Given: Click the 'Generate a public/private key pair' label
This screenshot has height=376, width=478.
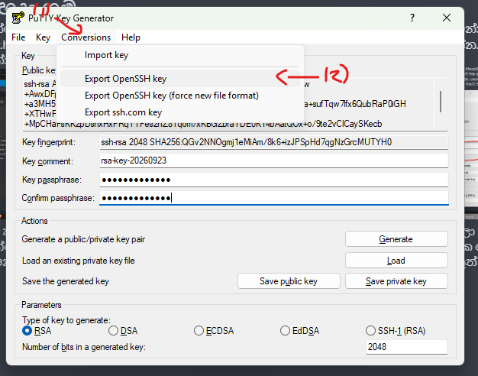Looking at the screenshot, I should (83, 239).
